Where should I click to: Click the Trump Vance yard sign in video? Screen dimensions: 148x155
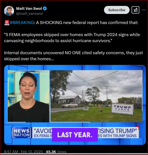123,109
